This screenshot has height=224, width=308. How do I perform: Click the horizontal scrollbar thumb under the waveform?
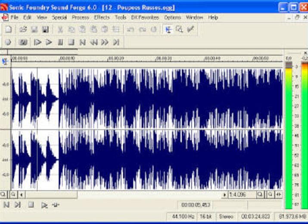[x=51, y=195]
